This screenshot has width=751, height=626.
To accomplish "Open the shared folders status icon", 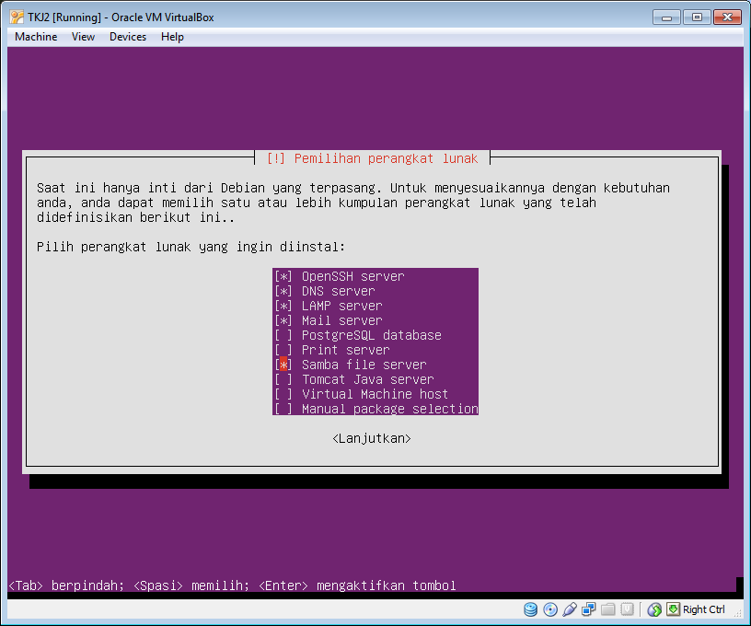I will point(607,609).
